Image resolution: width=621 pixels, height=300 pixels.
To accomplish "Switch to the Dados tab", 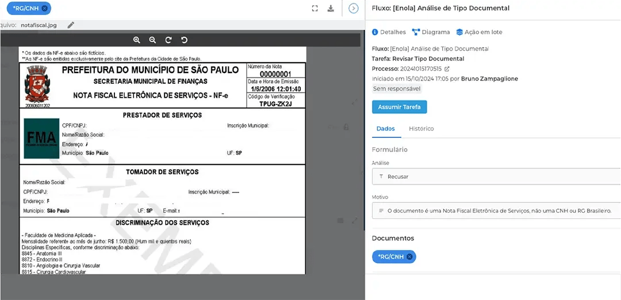I will coord(386,129).
